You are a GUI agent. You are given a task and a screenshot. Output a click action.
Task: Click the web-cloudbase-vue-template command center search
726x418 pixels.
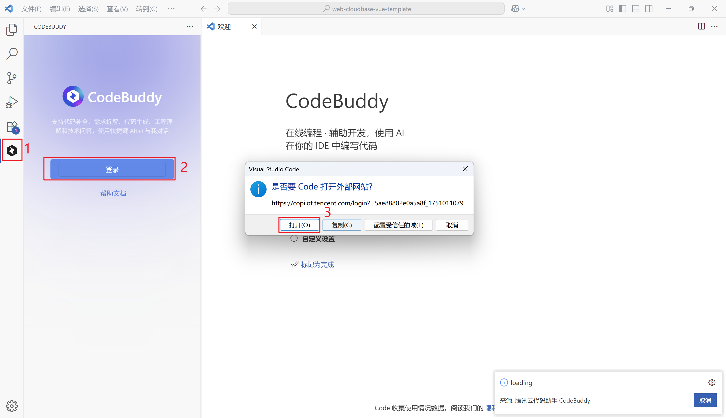[366, 9]
